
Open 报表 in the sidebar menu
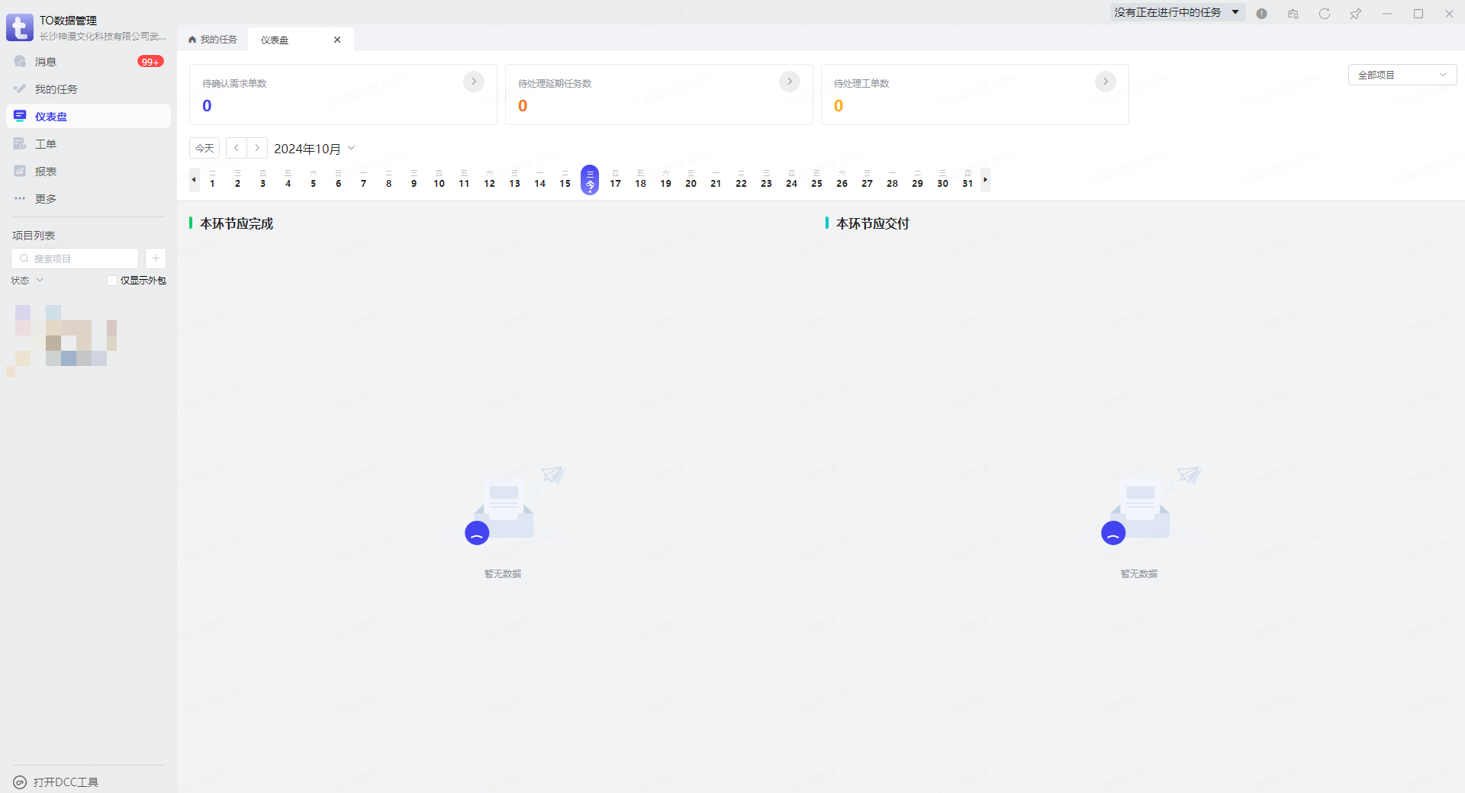pyautogui.click(x=46, y=172)
